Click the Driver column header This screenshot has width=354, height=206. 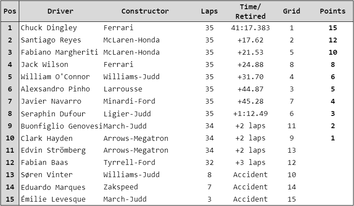click(x=60, y=11)
